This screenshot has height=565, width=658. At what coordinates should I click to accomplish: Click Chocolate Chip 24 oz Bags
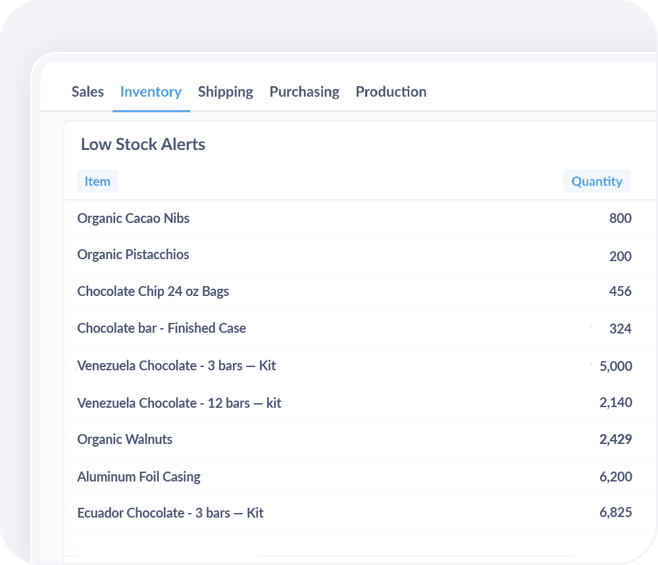coord(153,291)
